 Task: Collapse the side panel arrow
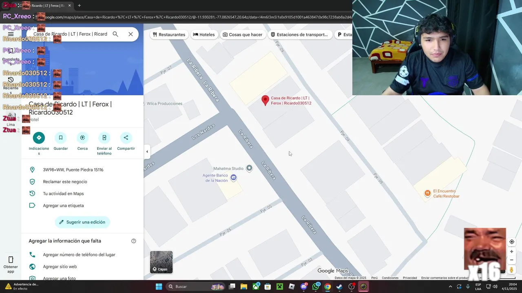(147, 152)
